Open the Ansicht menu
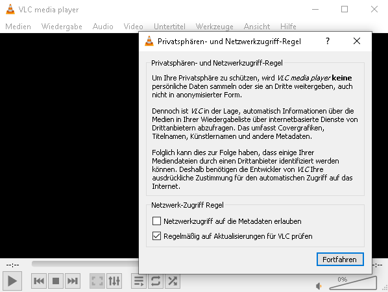388x292 pixels. tap(257, 26)
